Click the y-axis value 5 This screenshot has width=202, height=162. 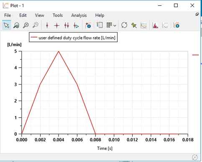[x=15, y=51]
